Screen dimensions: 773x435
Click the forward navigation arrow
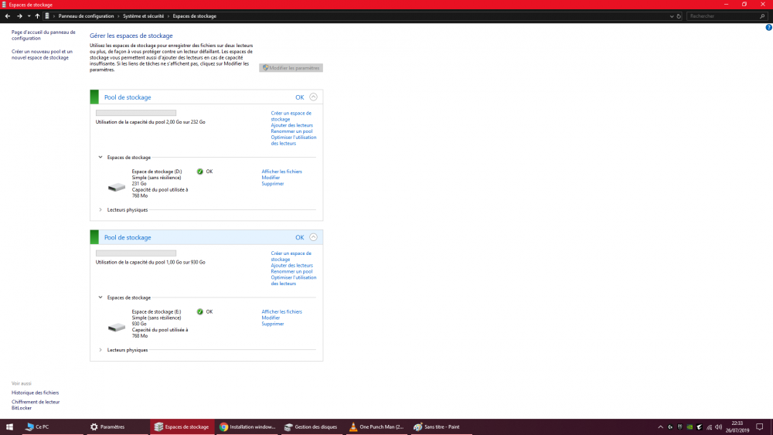(19, 16)
